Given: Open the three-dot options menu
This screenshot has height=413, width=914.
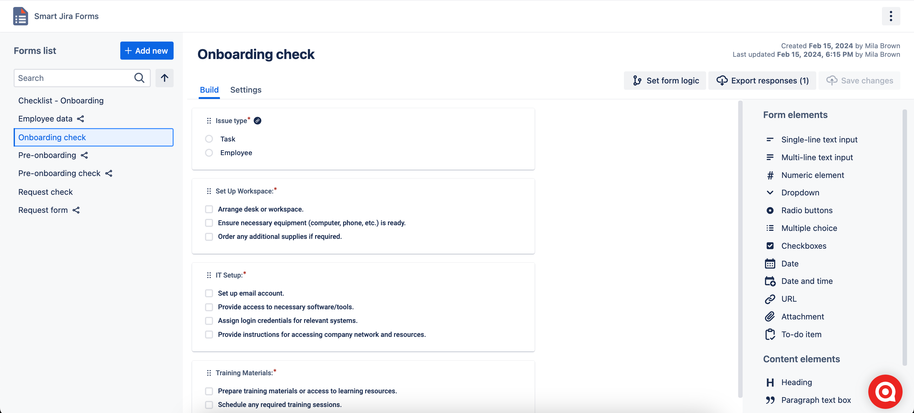Looking at the screenshot, I should [x=891, y=16].
